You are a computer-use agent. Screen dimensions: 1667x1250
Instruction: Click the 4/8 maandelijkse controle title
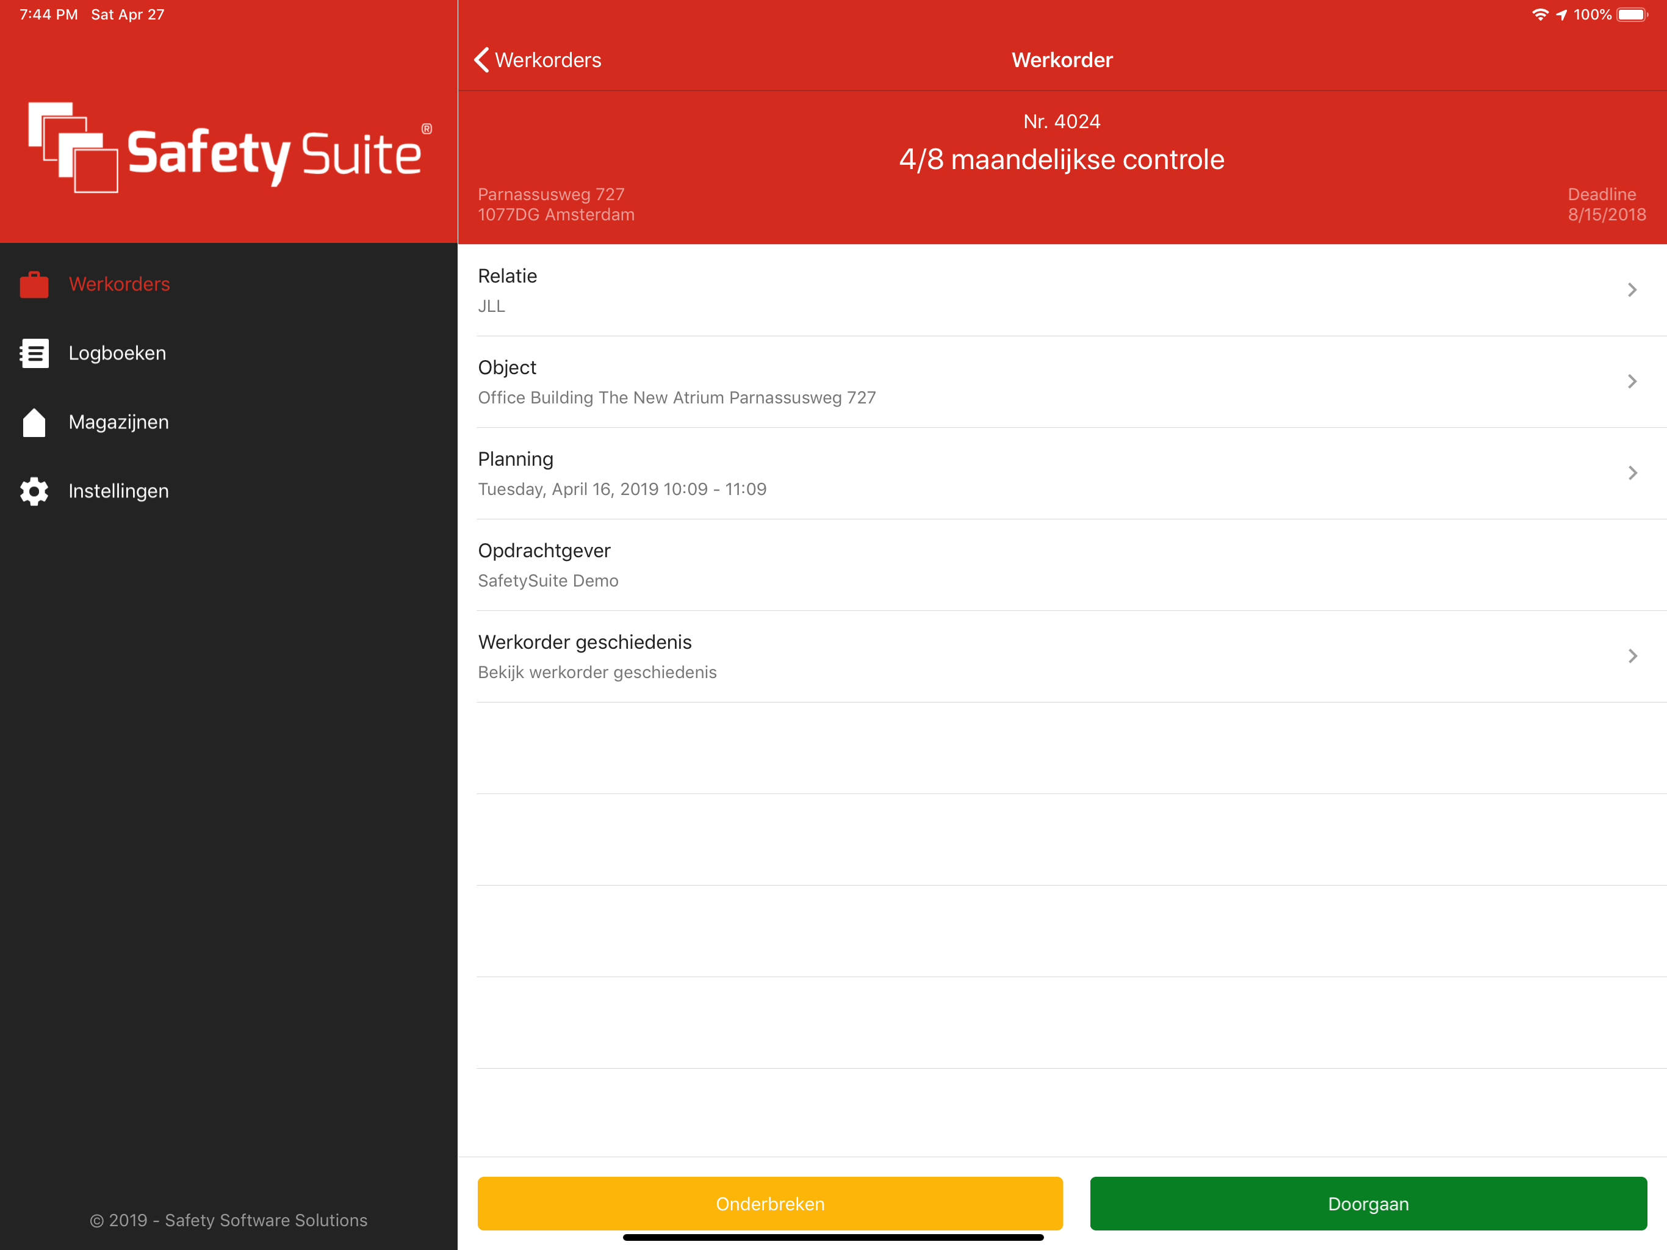(1061, 159)
